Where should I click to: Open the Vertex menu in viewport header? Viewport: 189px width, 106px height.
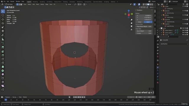click(x=42, y=4)
